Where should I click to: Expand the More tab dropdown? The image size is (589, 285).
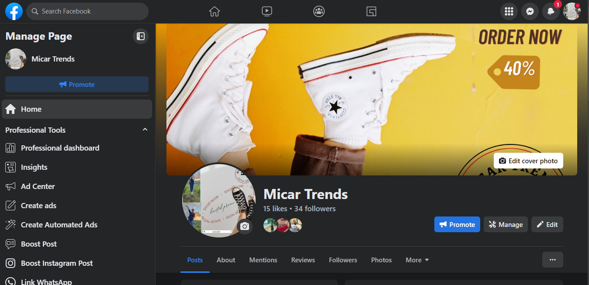tap(417, 260)
